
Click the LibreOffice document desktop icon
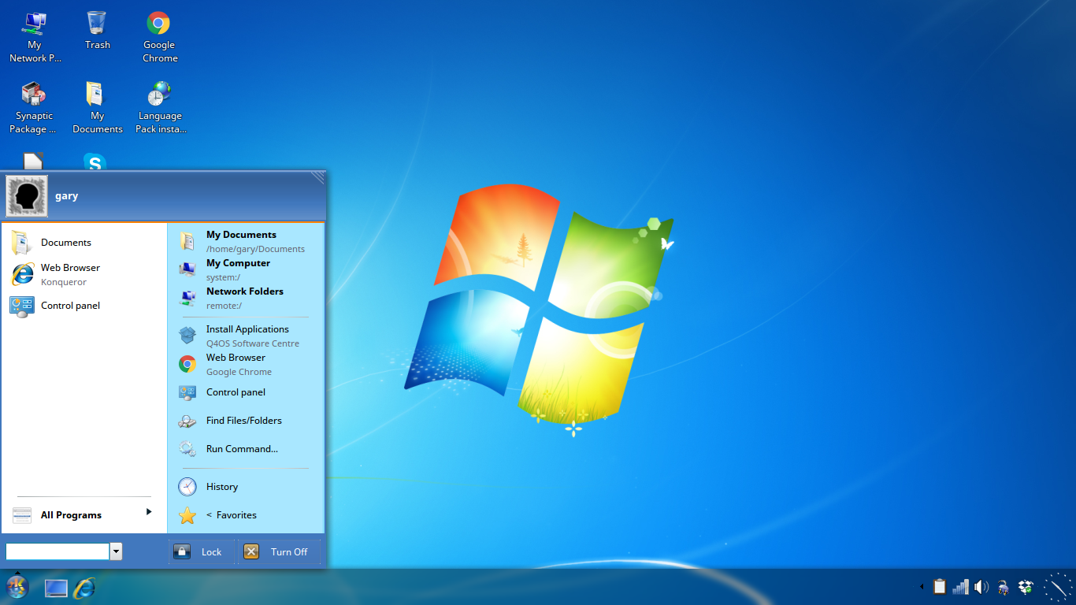(x=33, y=161)
